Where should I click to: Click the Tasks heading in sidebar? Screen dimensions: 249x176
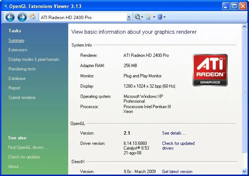pos(15,31)
